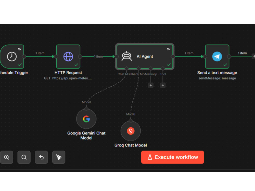Click the green checkmark on AI Agent node

click(x=169, y=65)
